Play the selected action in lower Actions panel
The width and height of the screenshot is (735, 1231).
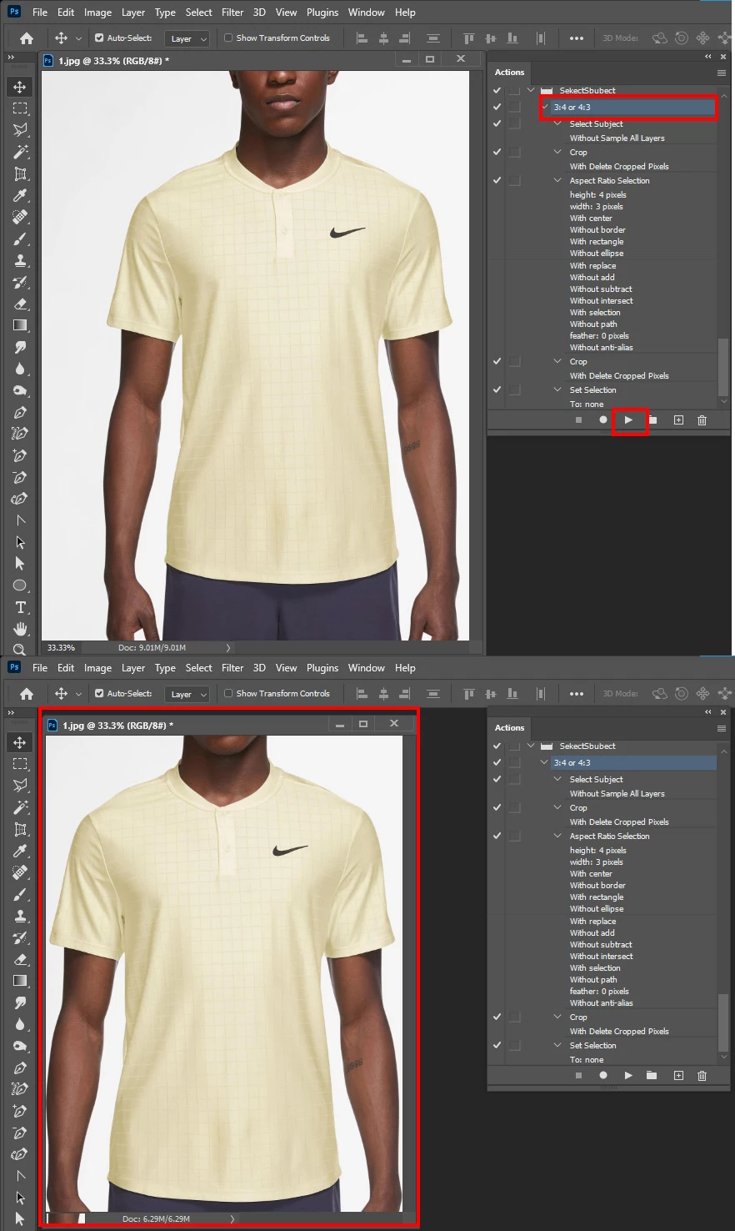(628, 1076)
